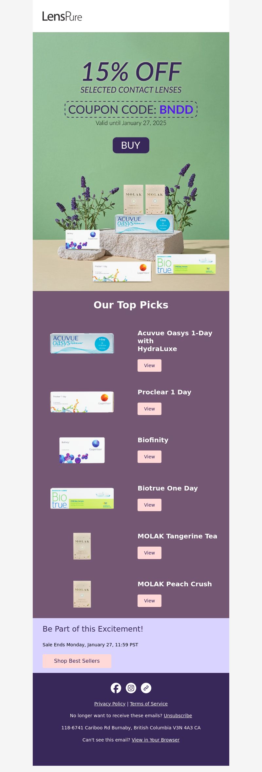View MOLAK Tangerine Tea lenses
Image resolution: width=262 pixels, height=772 pixels.
[x=149, y=553]
